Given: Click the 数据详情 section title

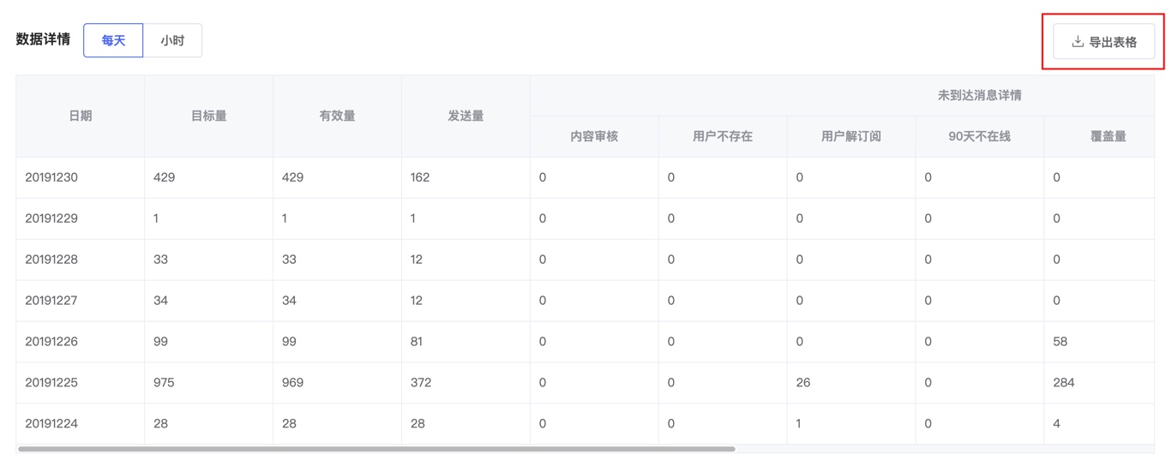Looking at the screenshot, I should pos(43,39).
